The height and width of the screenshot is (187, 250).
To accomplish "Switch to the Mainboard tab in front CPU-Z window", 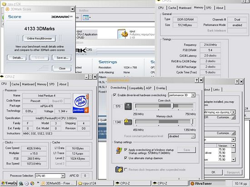I will (28, 84).
